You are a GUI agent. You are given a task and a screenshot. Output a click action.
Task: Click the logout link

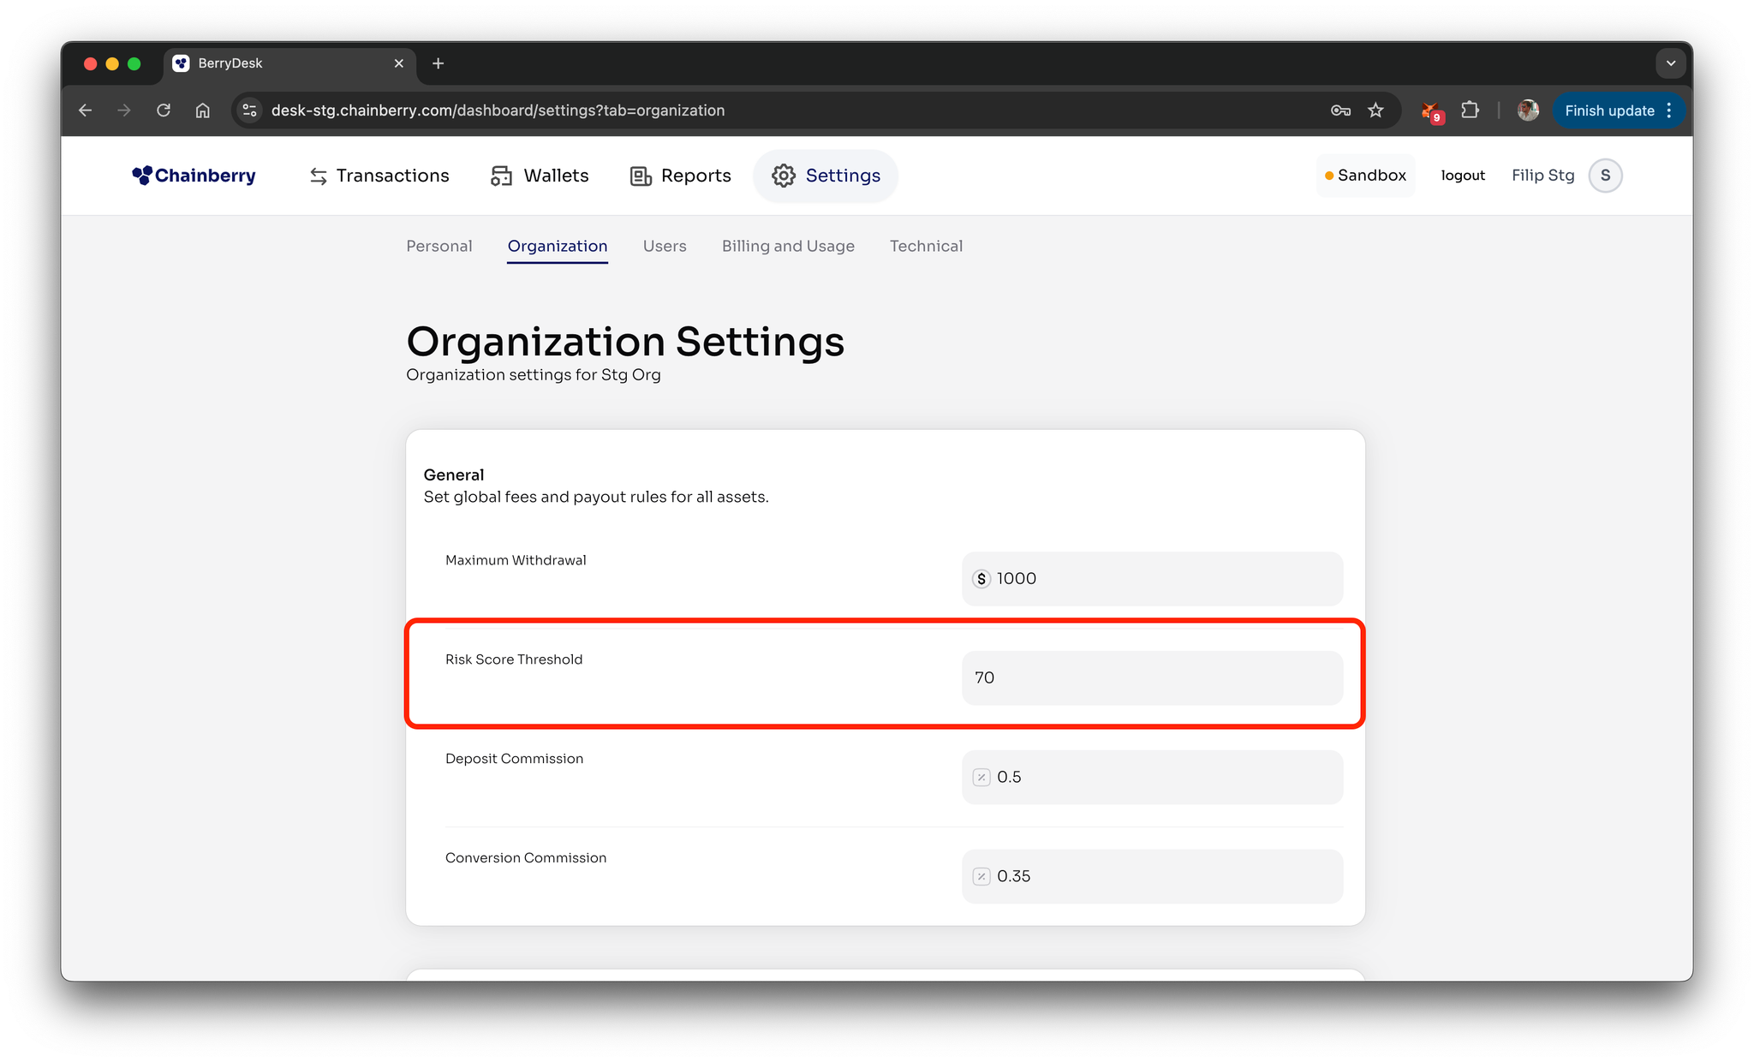pos(1463,176)
